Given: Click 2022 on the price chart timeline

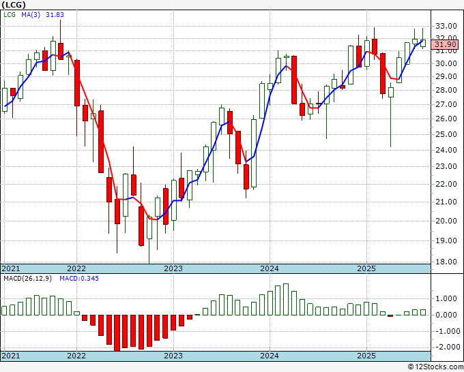Looking at the screenshot, I should click(76, 268).
